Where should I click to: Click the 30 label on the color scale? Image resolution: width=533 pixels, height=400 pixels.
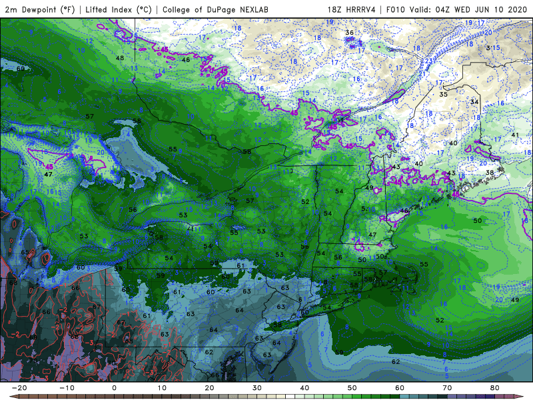[257, 388]
